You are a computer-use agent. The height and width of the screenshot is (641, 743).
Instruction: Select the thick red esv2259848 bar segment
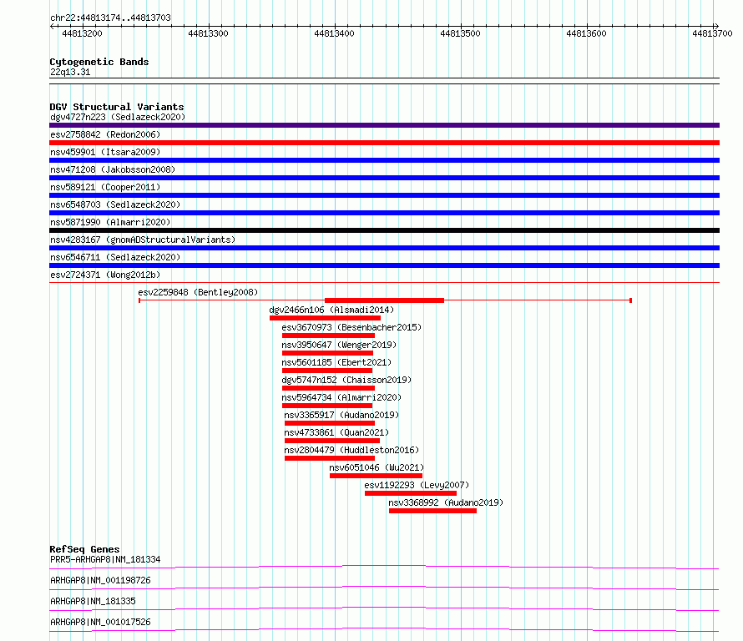click(x=384, y=300)
